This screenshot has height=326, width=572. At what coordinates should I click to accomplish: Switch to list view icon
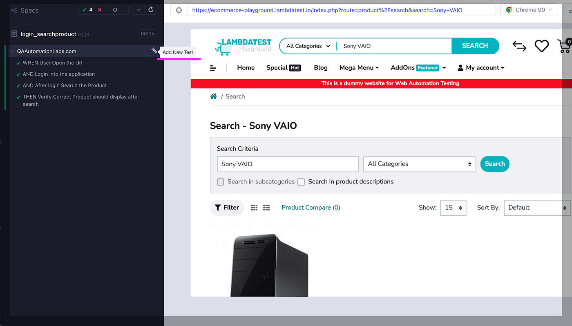pyautogui.click(x=266, y=208)
